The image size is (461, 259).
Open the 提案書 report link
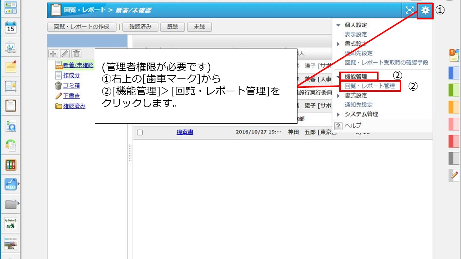coord(185,132)
